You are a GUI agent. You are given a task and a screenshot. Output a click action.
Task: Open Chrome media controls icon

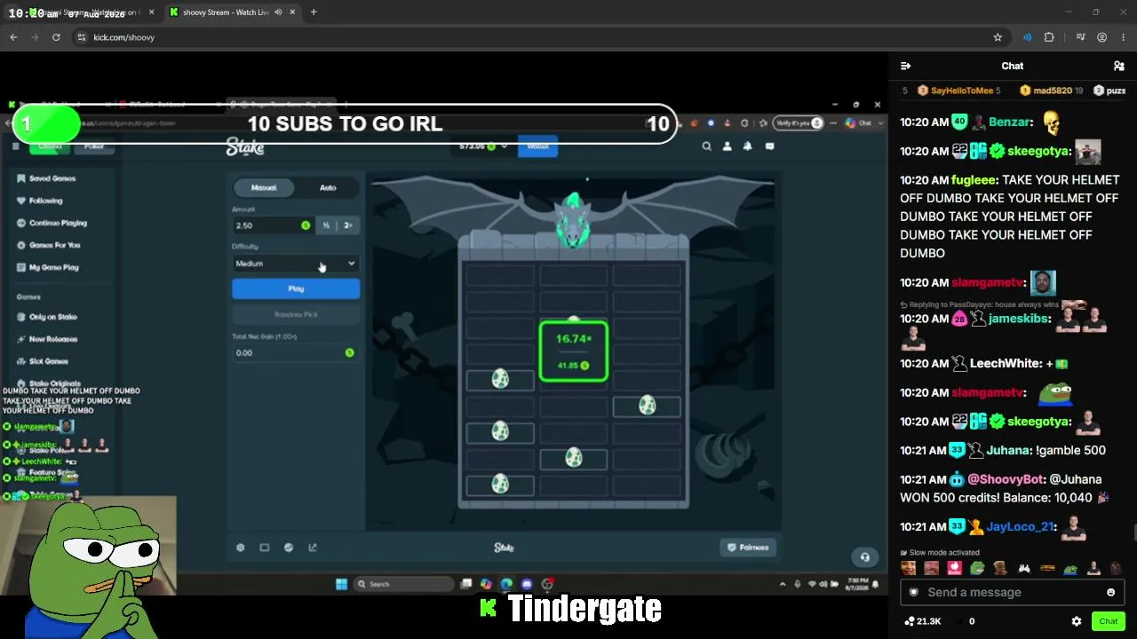tap(1080, 37)
